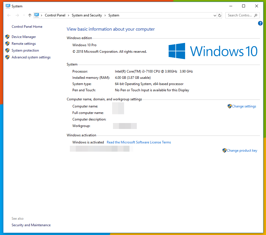The height and width of the screenshot is (235, 266).
Task: Click the 'Computer name:' label
Action: 85,106
